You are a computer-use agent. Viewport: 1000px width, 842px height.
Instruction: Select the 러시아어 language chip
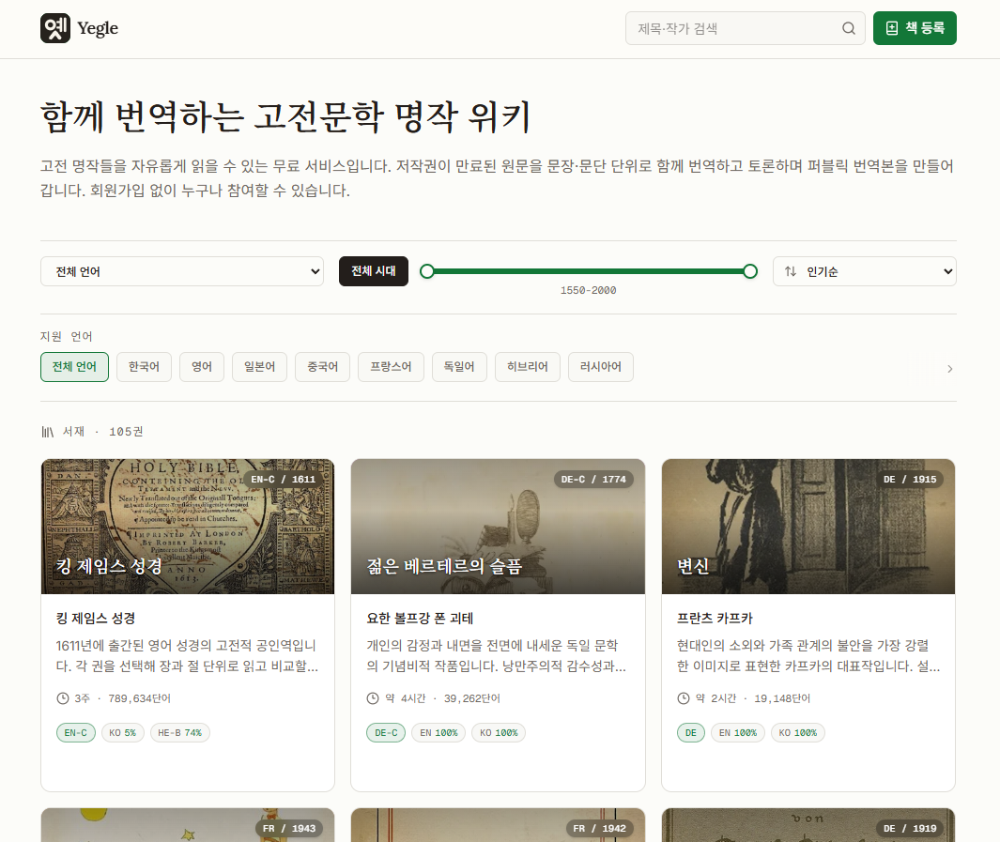pos(600,367)
